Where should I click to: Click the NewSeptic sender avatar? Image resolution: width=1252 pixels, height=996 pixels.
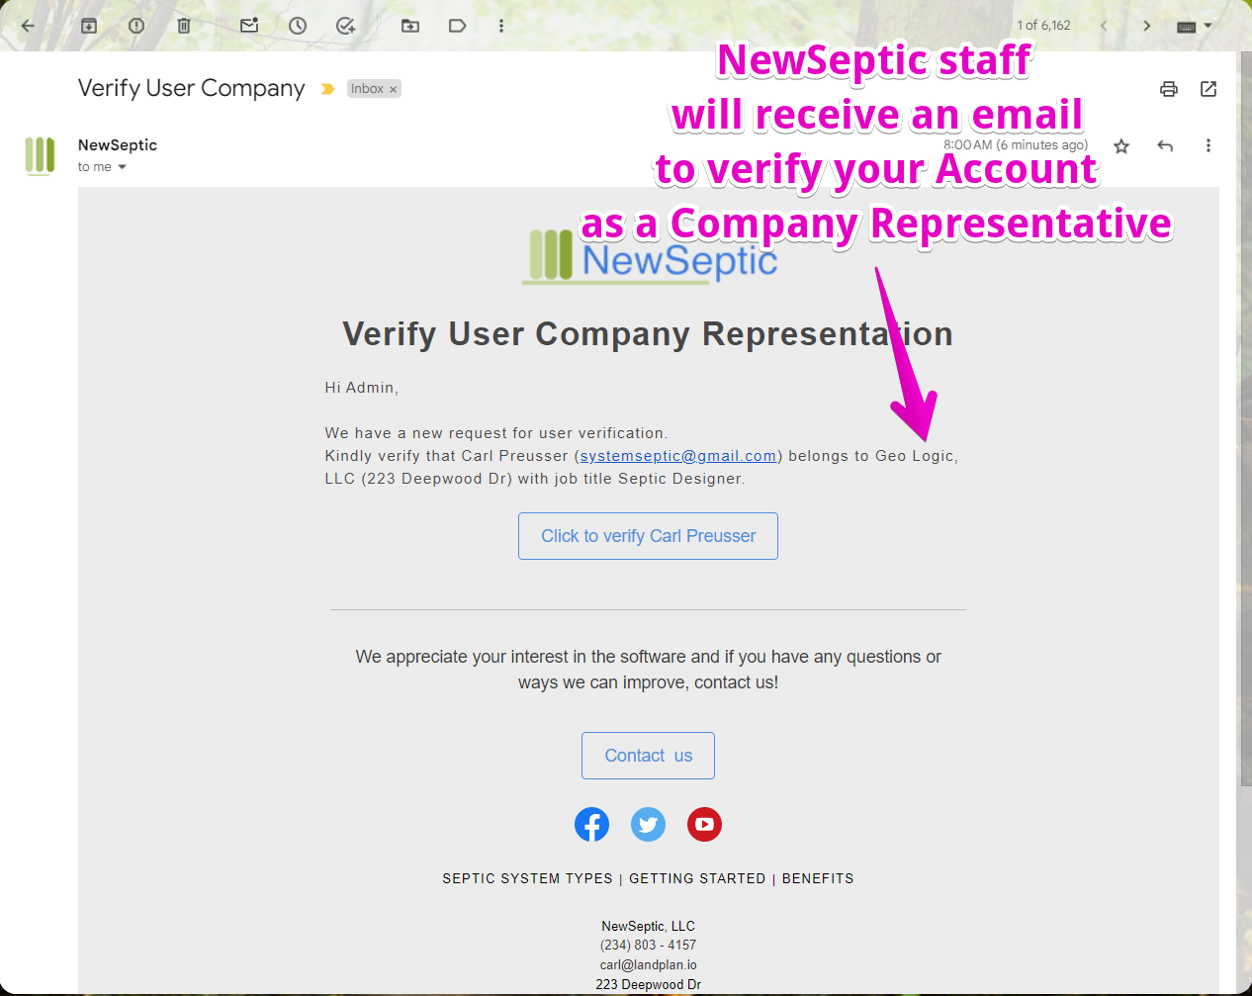[40, 156]
